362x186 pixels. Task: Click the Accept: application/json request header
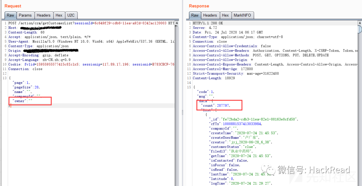tap(49, 37)
